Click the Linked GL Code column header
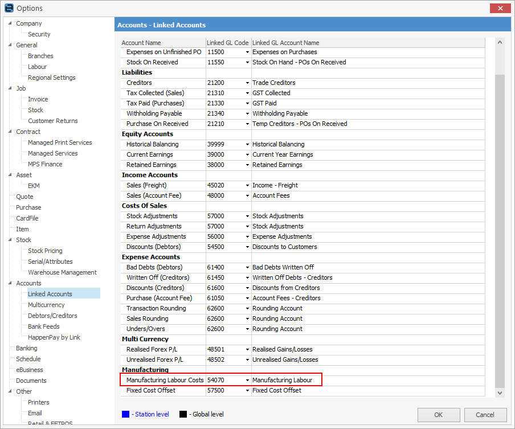The height and width of the screenshot is (429, 515). coord(228,43)
